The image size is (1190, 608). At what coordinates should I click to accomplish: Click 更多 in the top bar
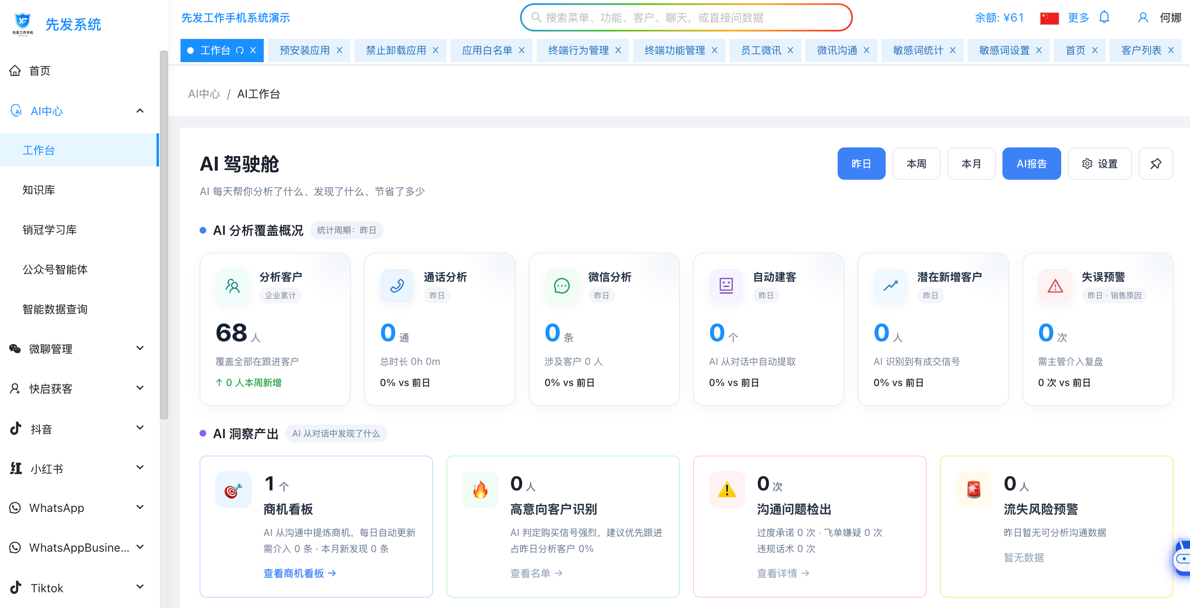pos(1078,17)
